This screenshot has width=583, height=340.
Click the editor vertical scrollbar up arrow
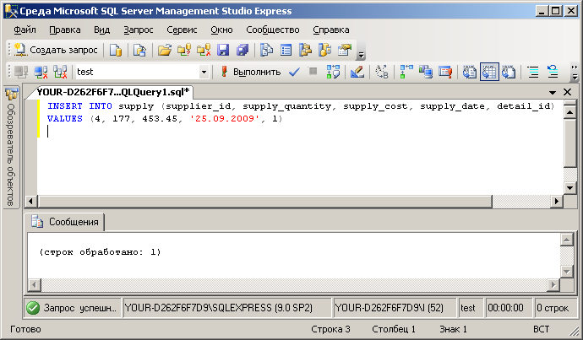point(570,111)
